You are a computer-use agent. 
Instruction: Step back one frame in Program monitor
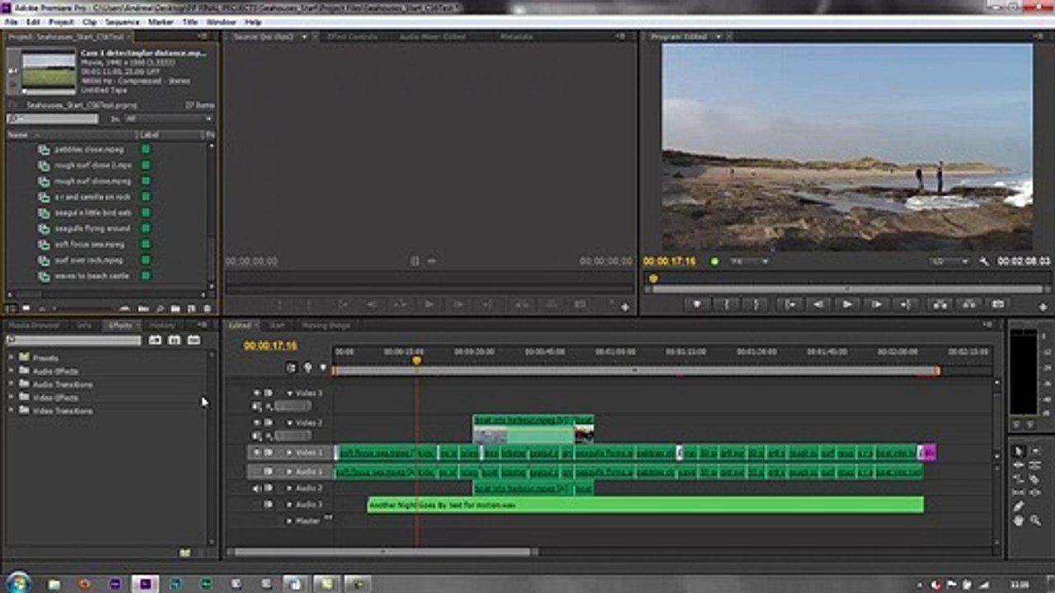818,305
